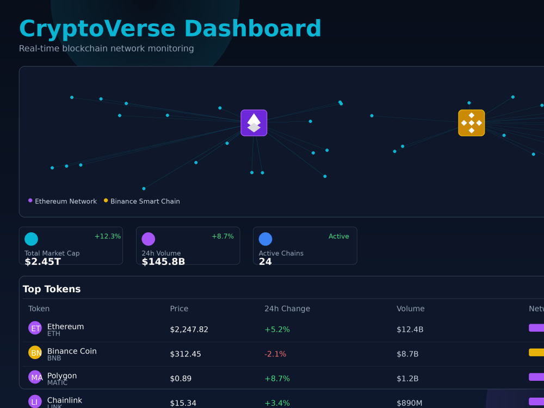Click the 24 active chains value
Viewport: 544px width, 408px height.
coord(265,262)
